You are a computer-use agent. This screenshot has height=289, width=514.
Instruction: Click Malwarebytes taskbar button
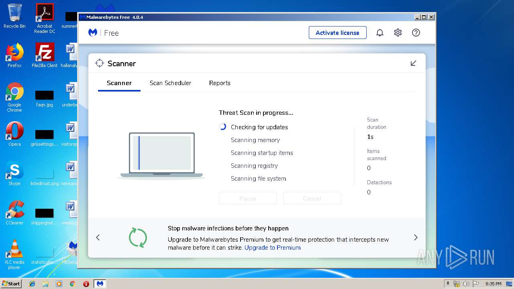(x=100, y=284)
